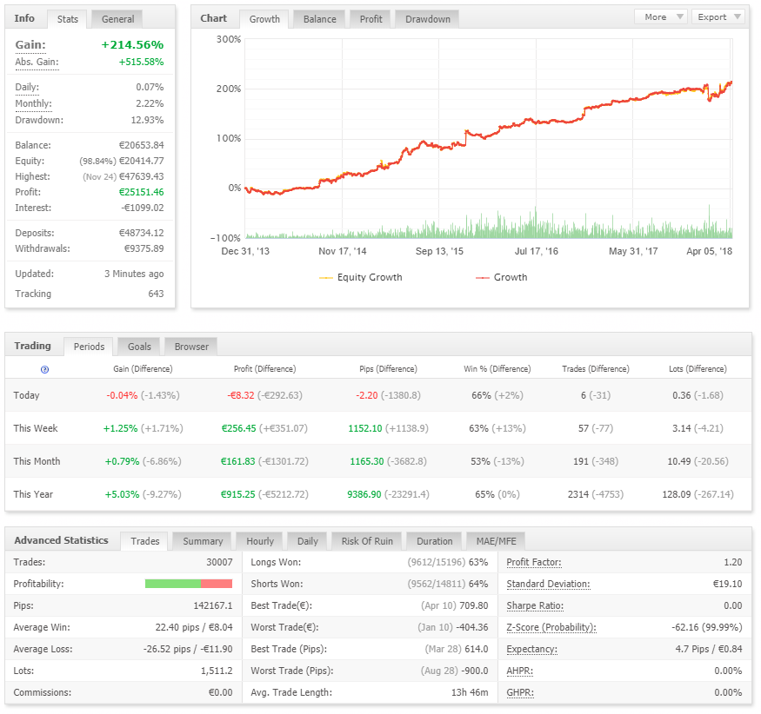Toggle the Equity Growth legend series
Screen dimensions: 761x714
(361, 277)
